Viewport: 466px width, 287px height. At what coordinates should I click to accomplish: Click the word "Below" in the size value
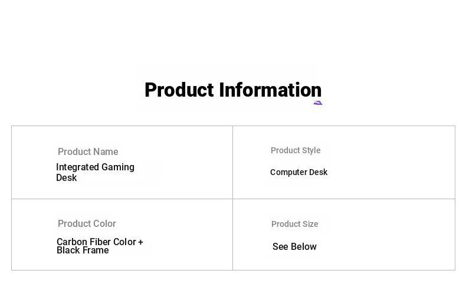(303, 247)
